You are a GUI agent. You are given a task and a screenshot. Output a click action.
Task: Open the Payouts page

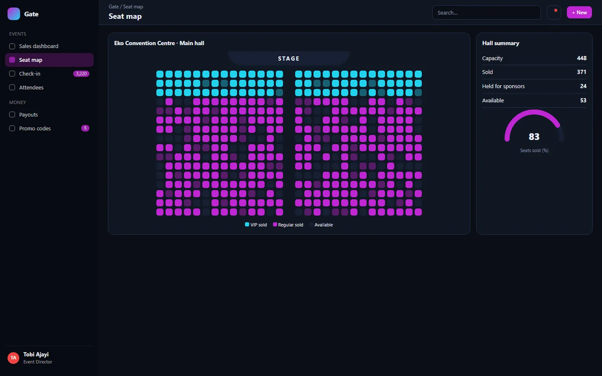click(x=49, y=115)
